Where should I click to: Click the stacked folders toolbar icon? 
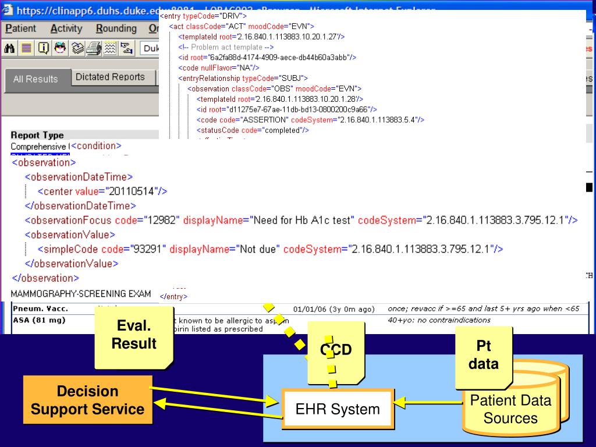[77, 48]
